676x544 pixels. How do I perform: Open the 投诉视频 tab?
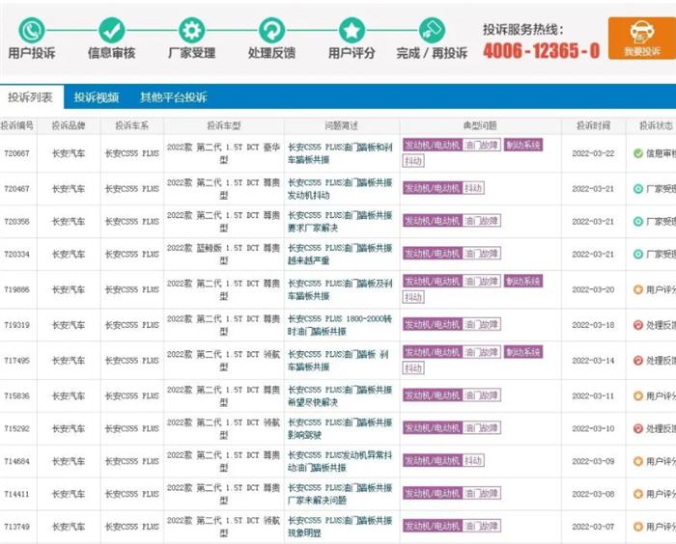coord(97,96)
